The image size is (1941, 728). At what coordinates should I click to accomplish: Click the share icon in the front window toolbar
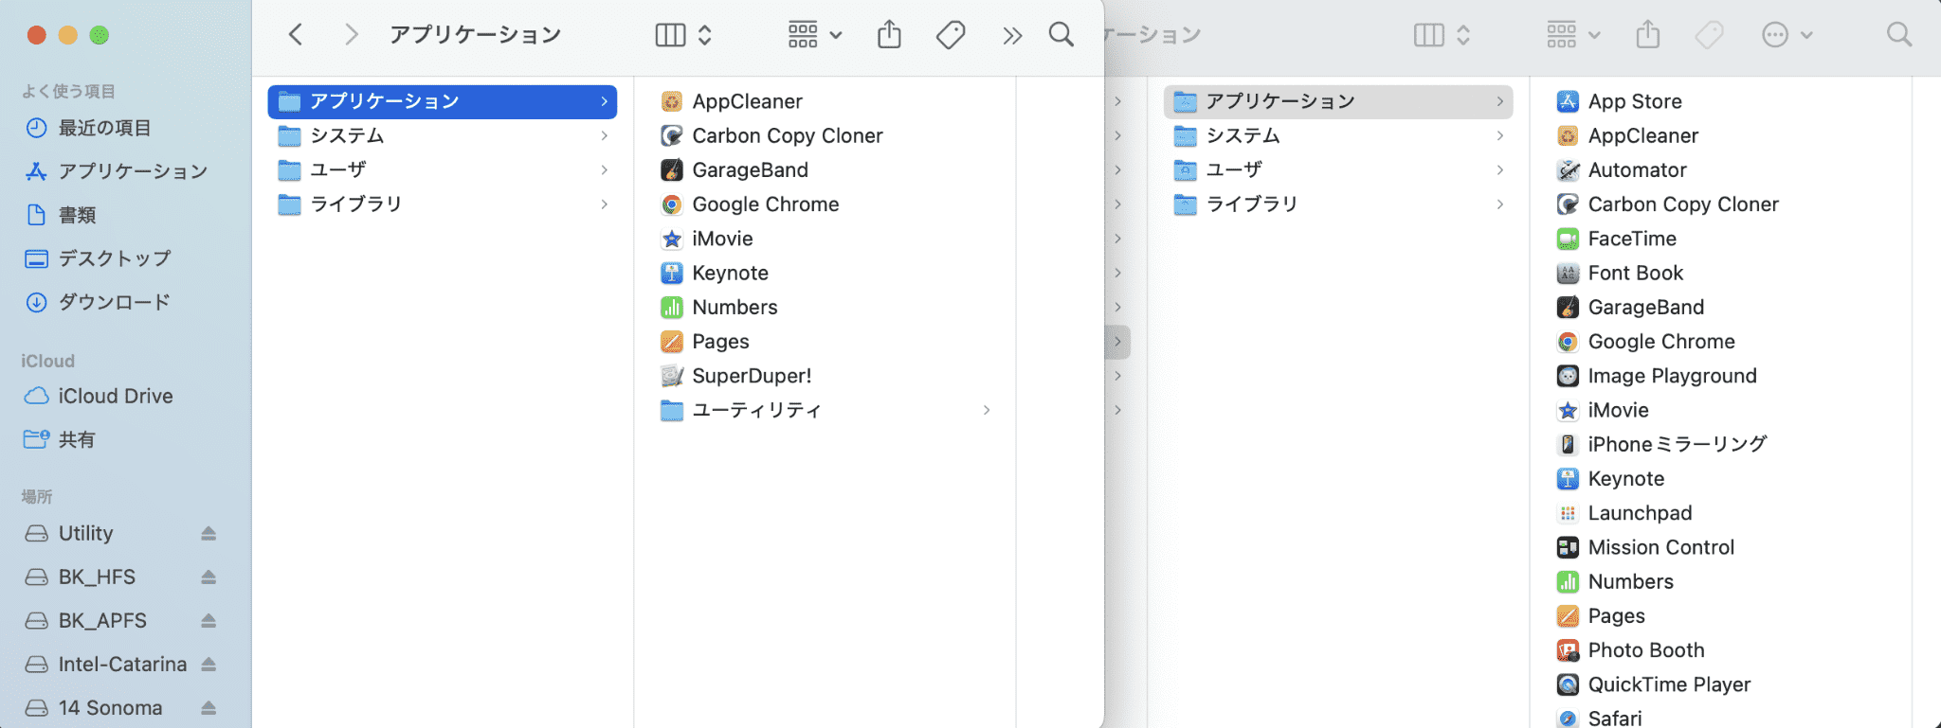click(889, 35)
